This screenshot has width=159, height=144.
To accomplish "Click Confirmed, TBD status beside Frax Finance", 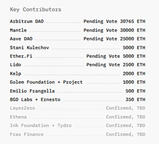I will point(126,134).
